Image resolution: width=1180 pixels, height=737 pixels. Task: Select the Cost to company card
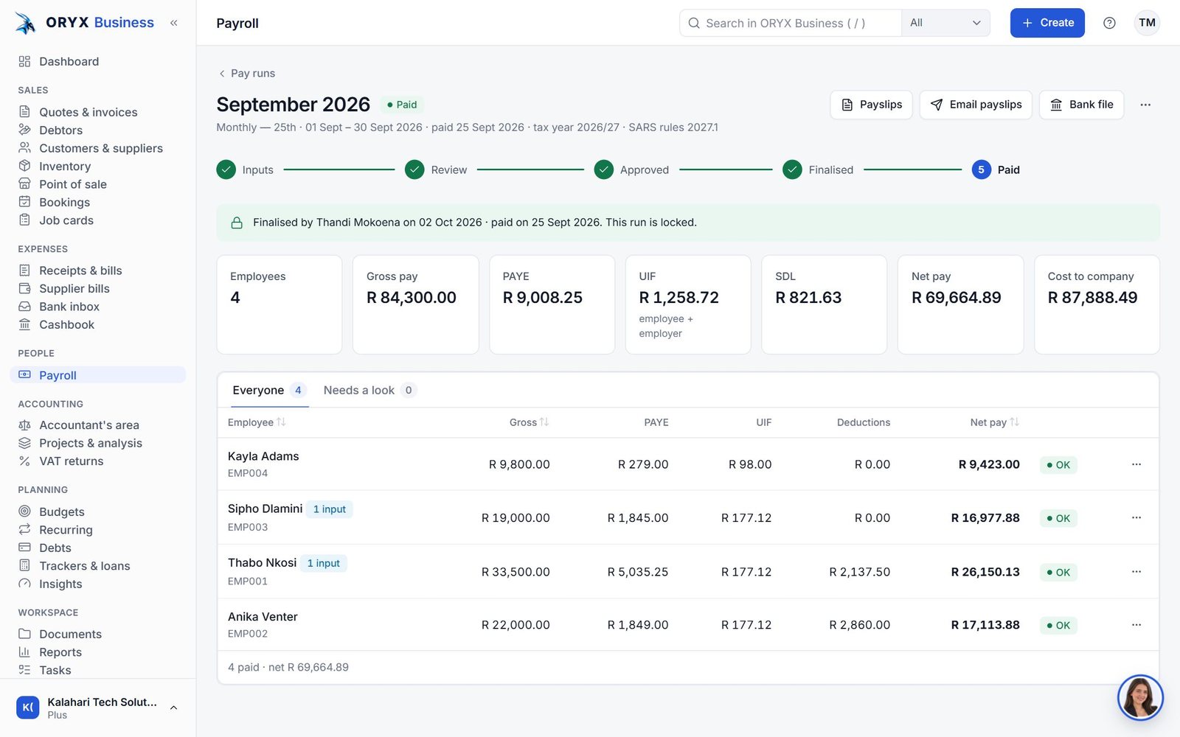coord(1097,304)
